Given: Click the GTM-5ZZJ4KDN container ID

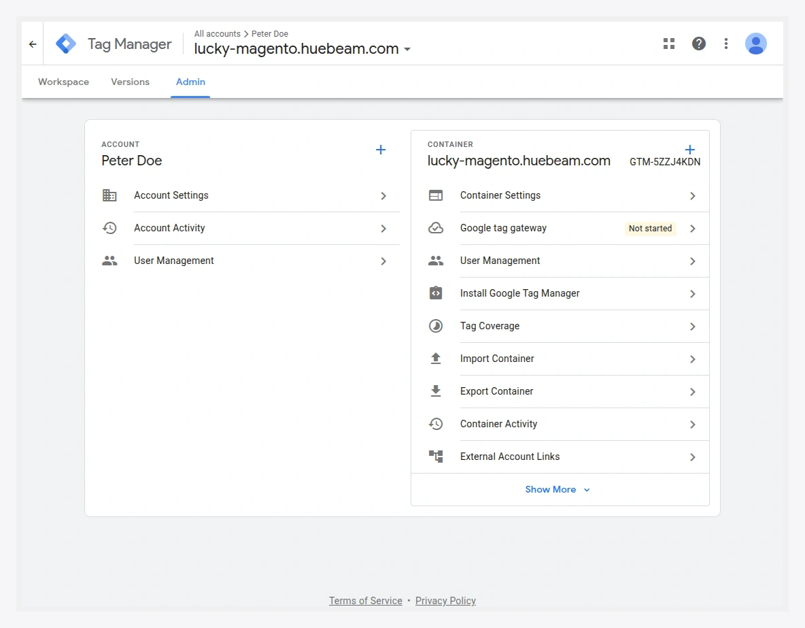Looking at the screenshot, I should pyautogui.click(x=665, y=162).
